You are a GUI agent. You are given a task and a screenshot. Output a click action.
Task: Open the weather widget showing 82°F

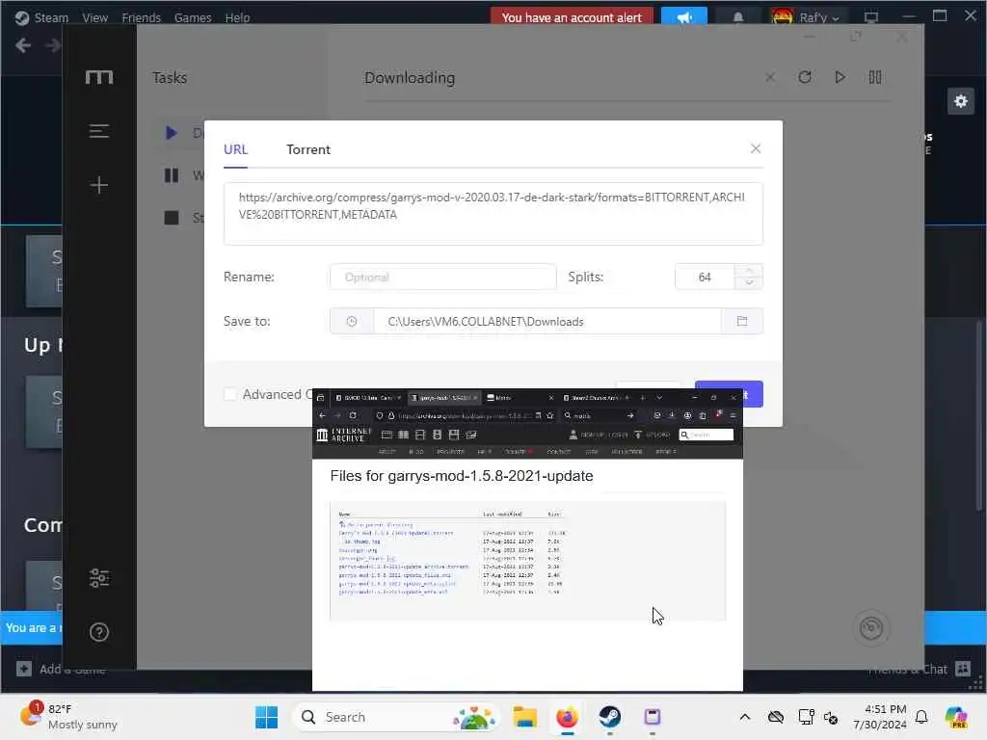click(69, 717)
